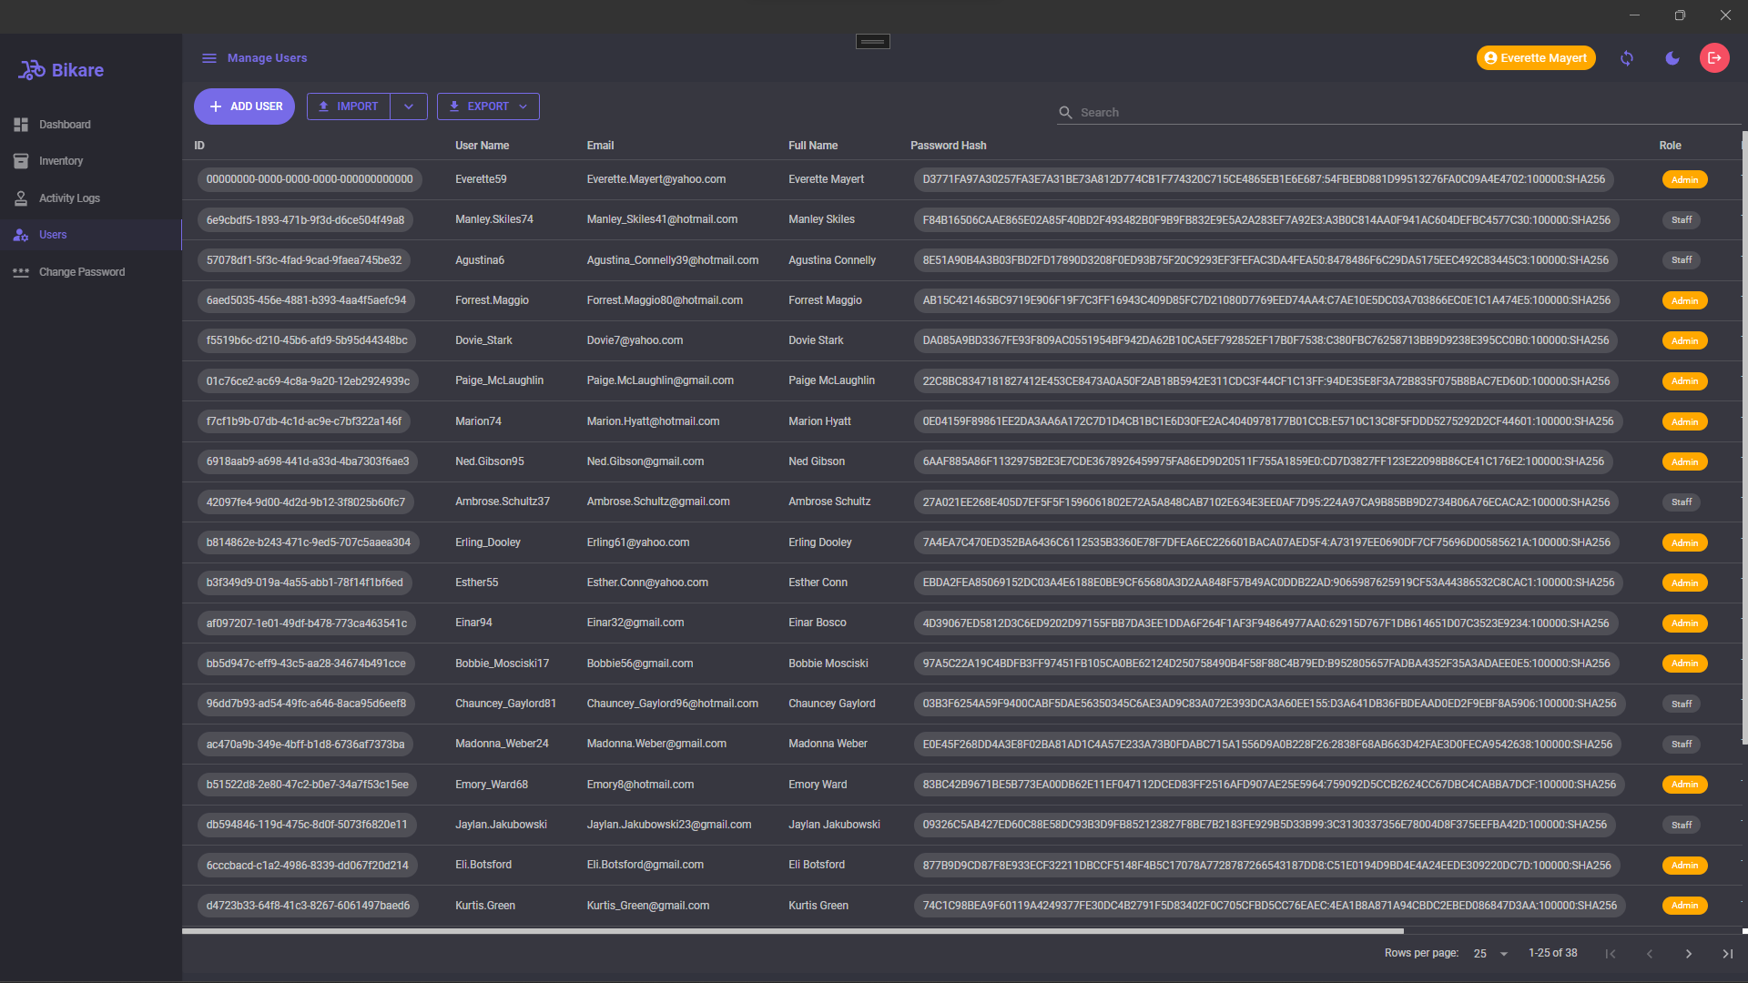Click the Bikare logo
This screenshot has height=983, width=1748.
pos(61,70)
